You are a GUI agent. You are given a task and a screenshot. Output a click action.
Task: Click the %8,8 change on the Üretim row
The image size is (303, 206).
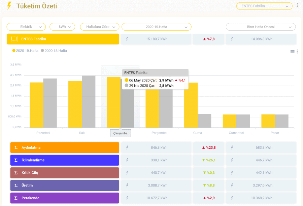[211, 185]
